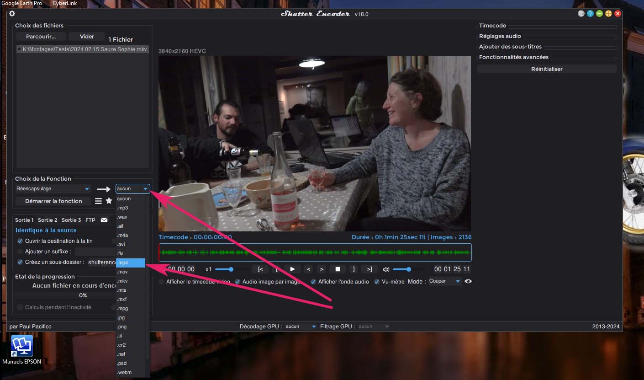This screenshot has width=644, height=380.
Task: Click the sous-dossier name input field
Action: tap(101, 262)
